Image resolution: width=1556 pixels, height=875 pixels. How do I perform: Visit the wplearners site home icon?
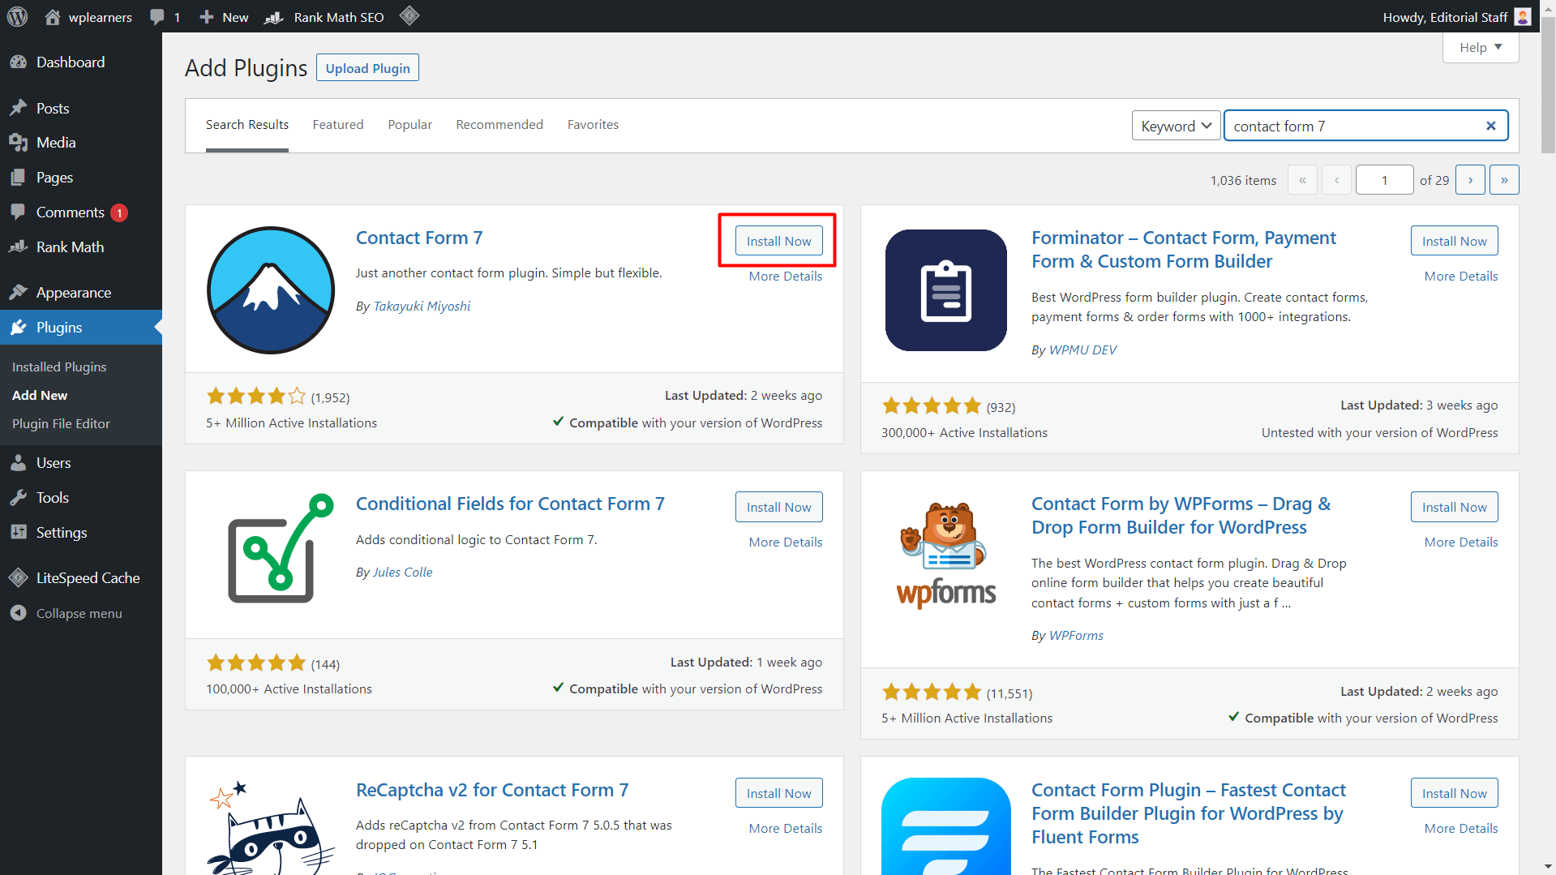point(53,17)
